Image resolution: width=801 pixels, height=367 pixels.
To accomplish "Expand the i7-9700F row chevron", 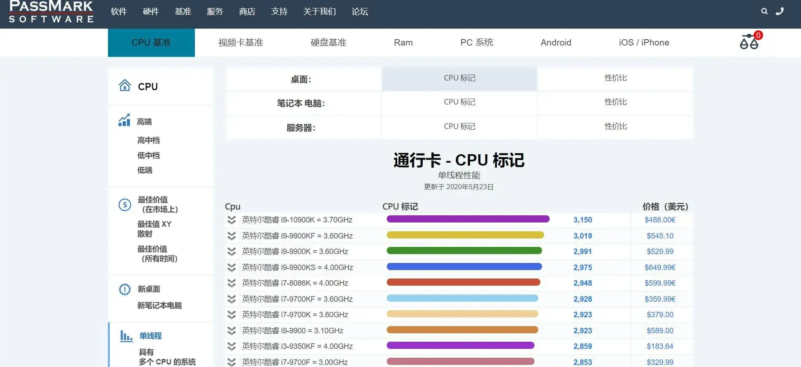I will tap(231, 362).
